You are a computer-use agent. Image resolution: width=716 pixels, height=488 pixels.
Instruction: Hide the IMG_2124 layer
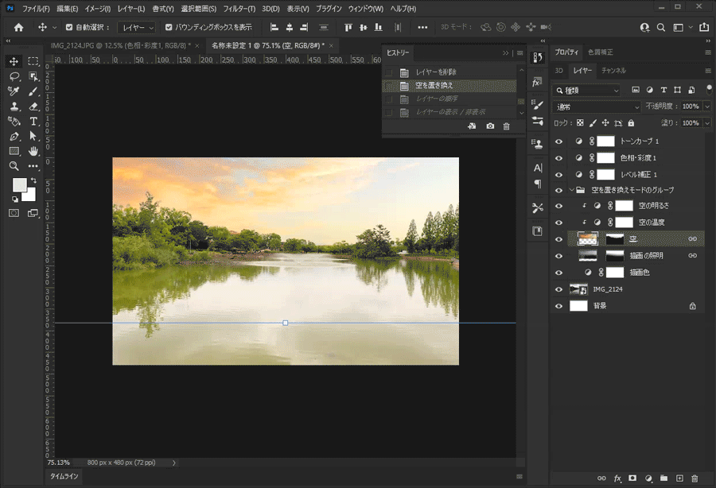(558, 289)
